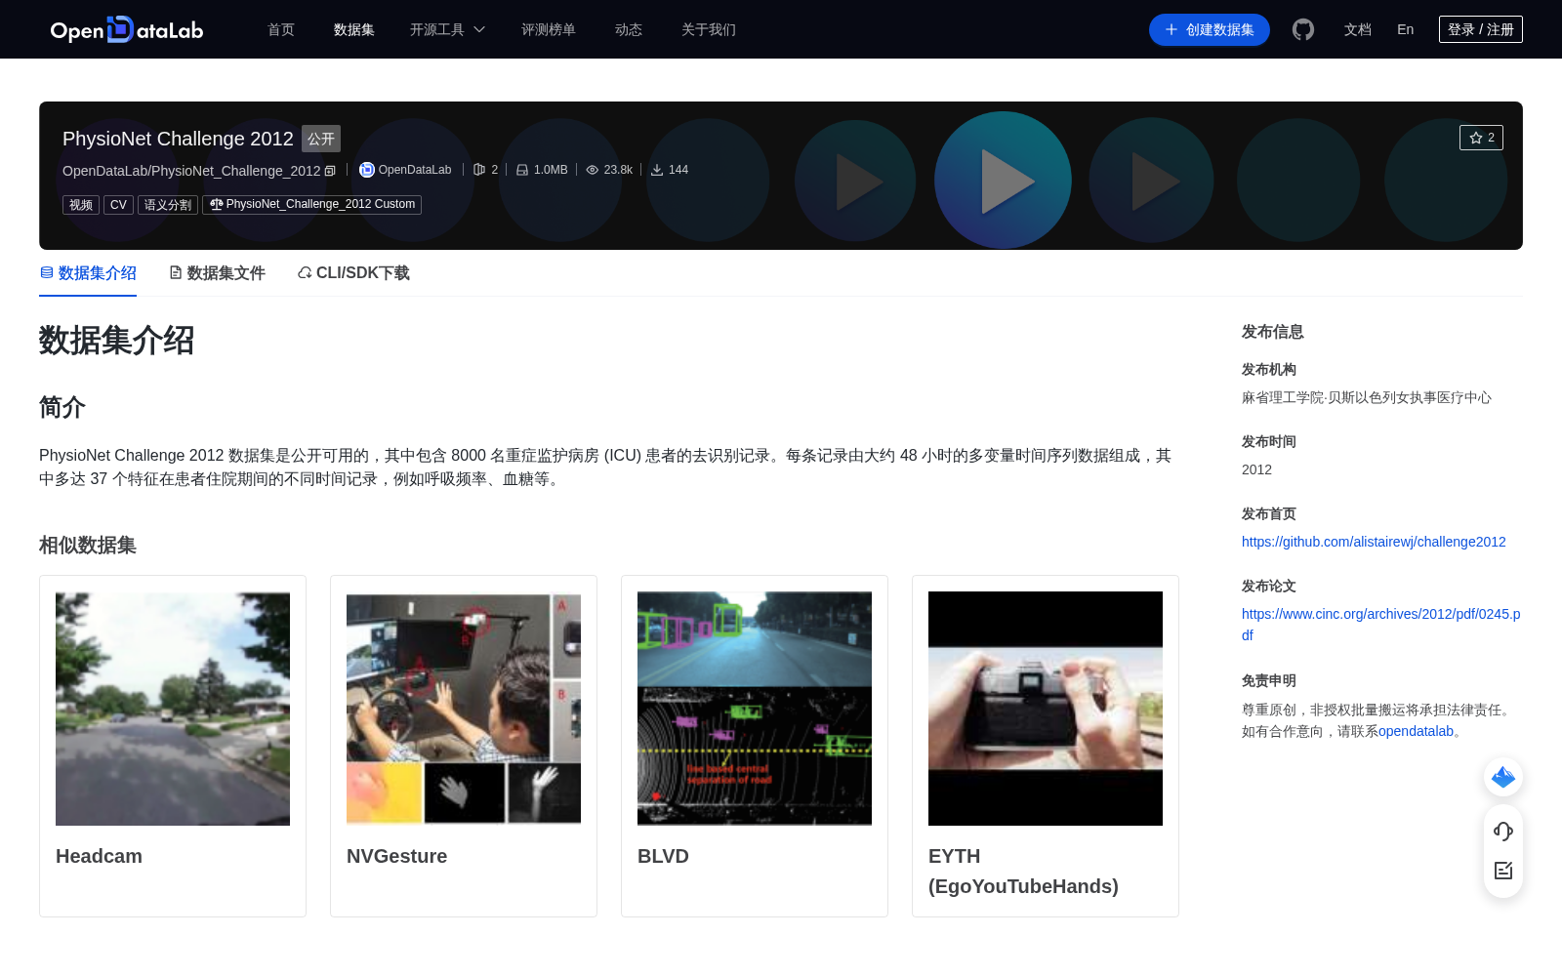Open the customer support headset icon
1562x976 pixels.
point(1503,831)
